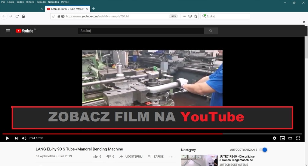Reload the page in Firefox
Viewport: 308px width, 166px height.
point(17,16)
